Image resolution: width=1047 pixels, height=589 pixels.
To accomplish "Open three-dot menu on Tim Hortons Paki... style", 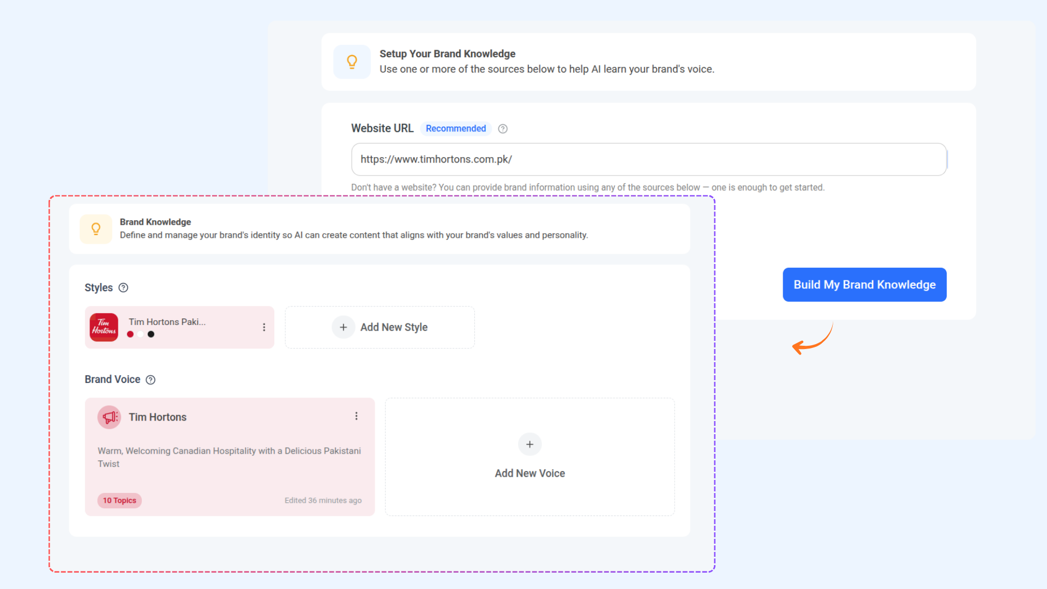I will click(x=264, y=327).
